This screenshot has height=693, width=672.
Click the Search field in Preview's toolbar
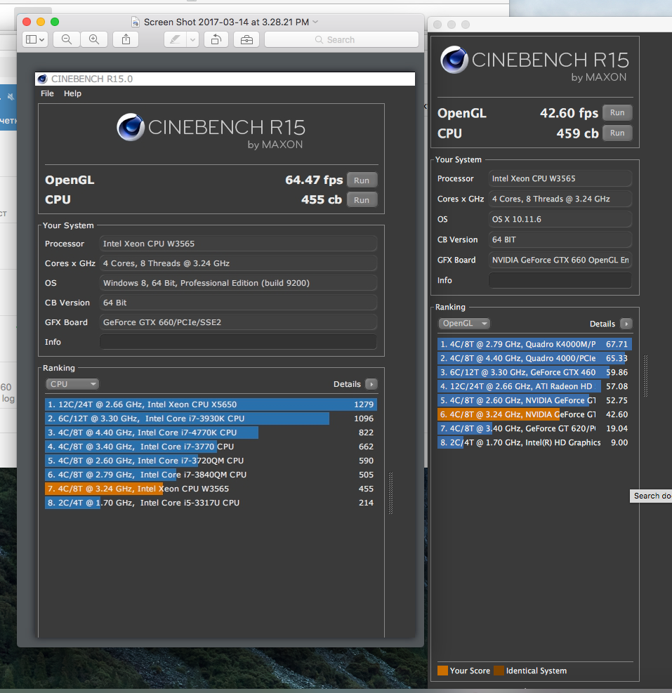point(341,40)
